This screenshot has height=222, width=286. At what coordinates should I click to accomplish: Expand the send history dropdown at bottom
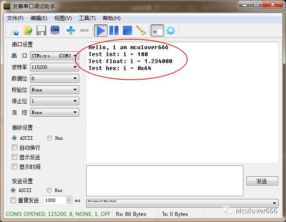click(182, 203)
